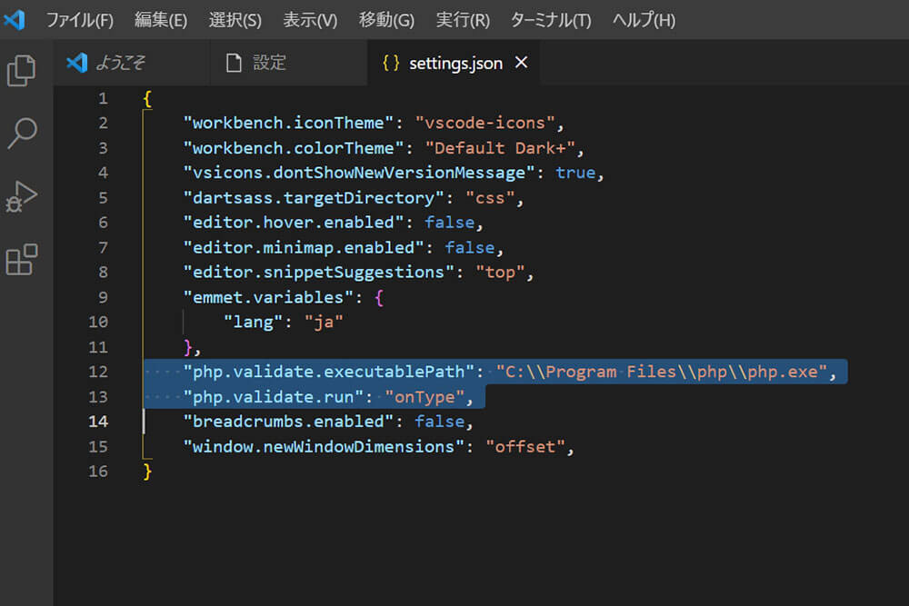Click line number 9 in the gutter
The height and width of the screenshot is (606, 909).
(x=103, y=297)
